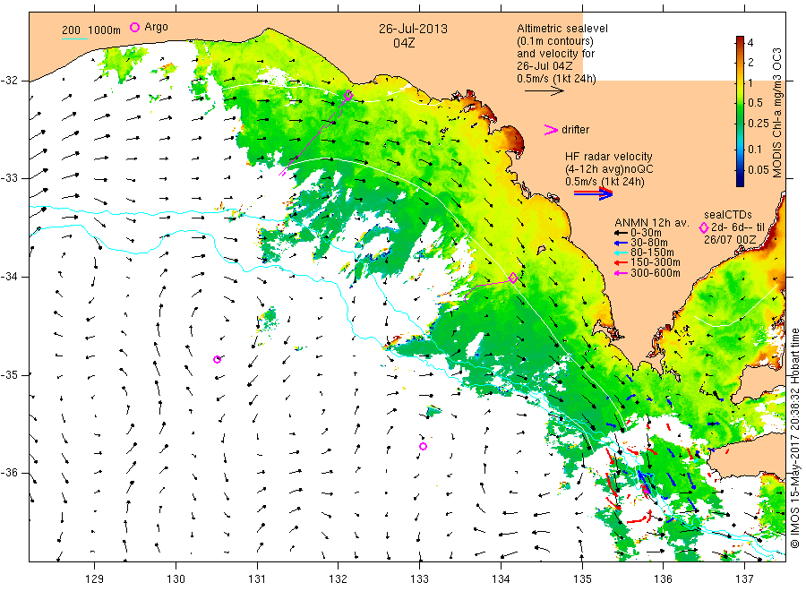Click the 'HF radar velocity' legend text

609,156
